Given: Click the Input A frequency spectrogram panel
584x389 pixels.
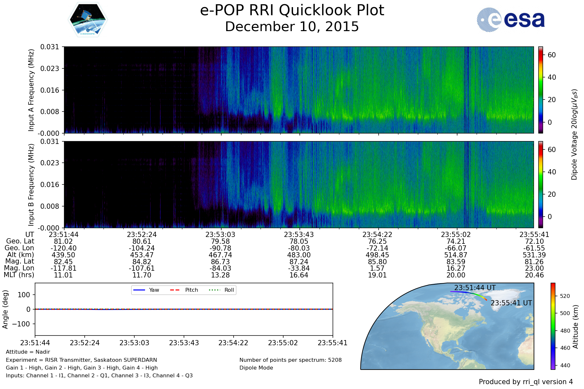Looking at the screenshot, I should tap(298, 90).
